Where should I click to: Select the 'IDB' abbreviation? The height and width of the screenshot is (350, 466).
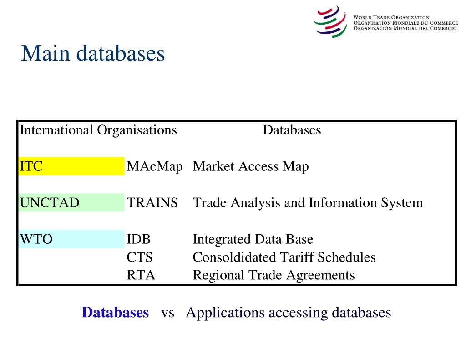click(138, 239)
